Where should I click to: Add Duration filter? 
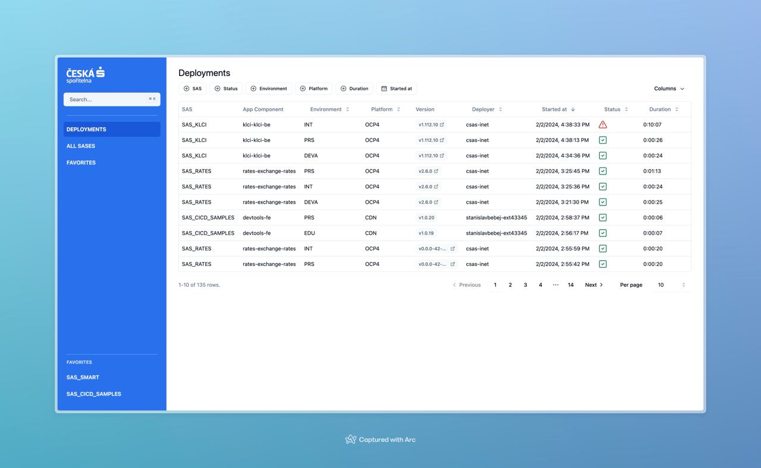(x=354, y=88)
